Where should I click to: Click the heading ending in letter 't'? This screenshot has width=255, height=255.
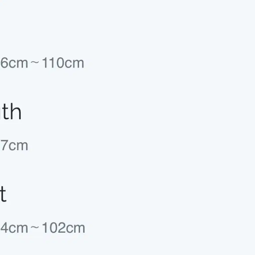point(3,194)
